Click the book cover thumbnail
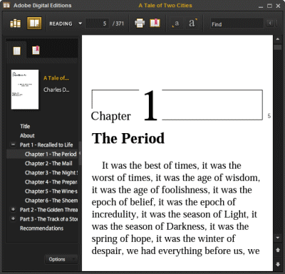 (x=25, y=90)
